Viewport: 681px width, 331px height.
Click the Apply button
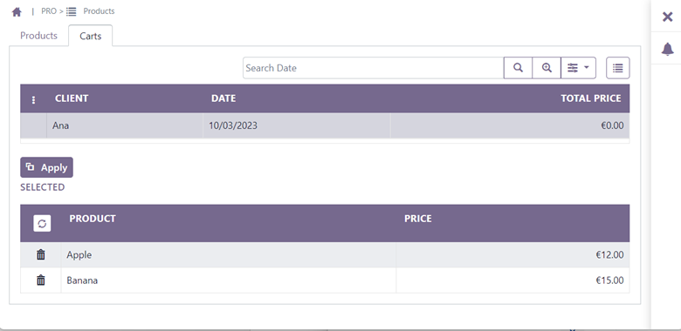46,167
